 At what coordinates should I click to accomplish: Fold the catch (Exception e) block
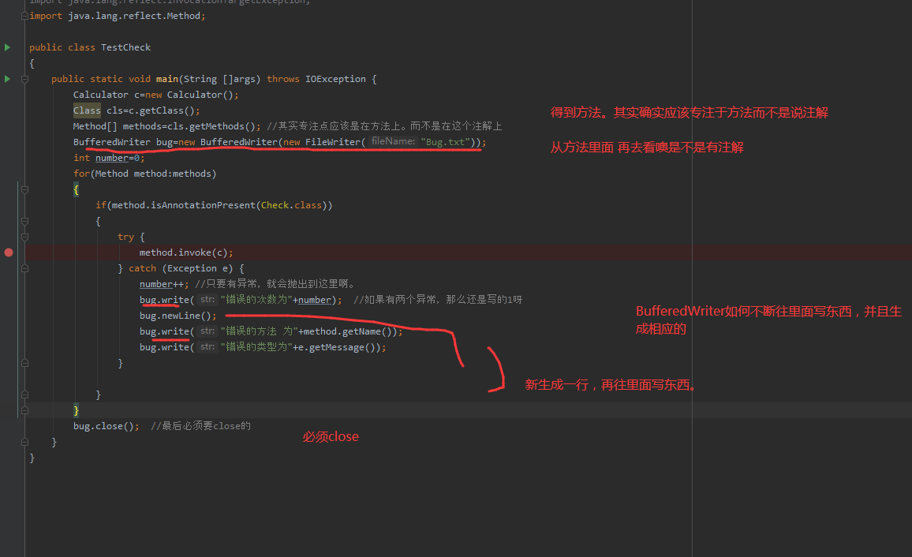point(24,268)
